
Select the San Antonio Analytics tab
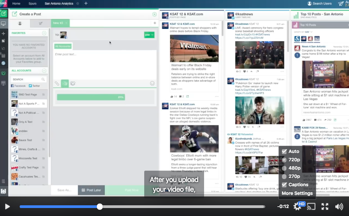59,3
